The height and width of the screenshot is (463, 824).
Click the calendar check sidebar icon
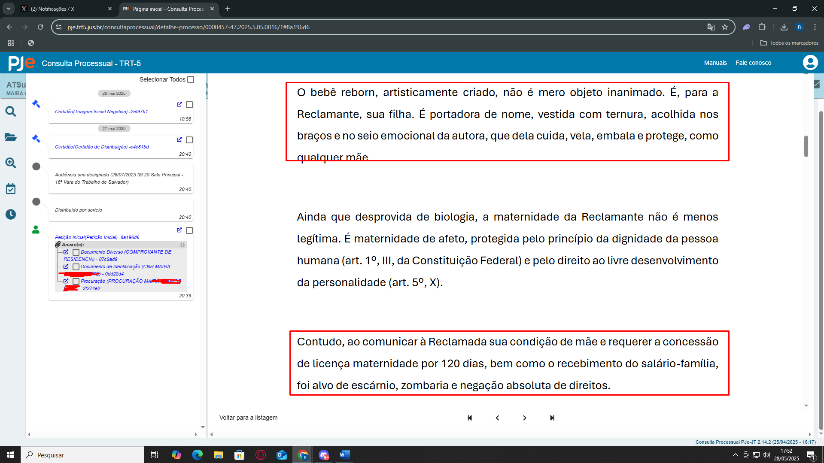[11, 189]
